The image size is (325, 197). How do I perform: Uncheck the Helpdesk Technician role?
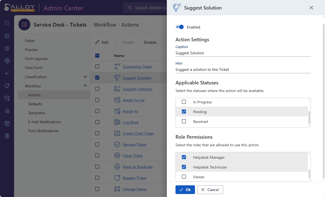(x=184, y=167)
